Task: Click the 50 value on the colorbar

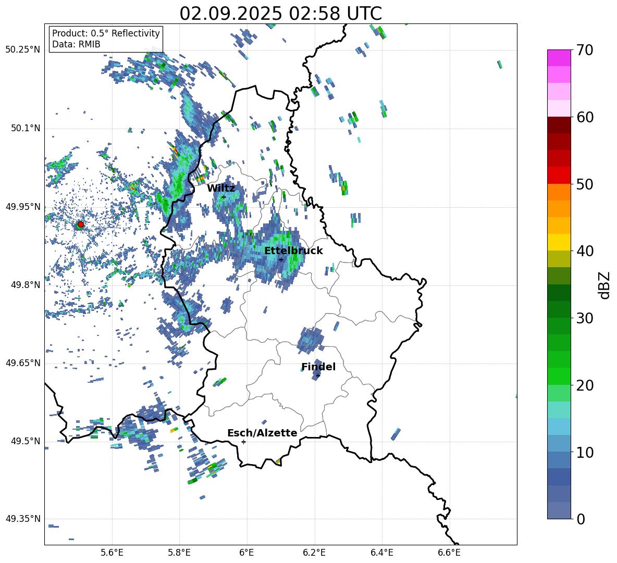Action: 584,184
